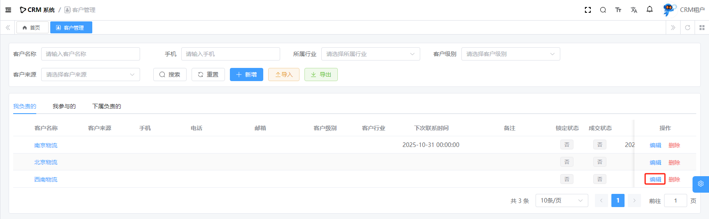This screenshot has height=219, width=709.
Task: Switch to the 我参与的 tab
Action: 64,106
